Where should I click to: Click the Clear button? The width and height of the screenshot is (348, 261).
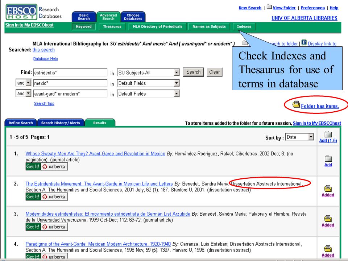[x=214, y=72]
